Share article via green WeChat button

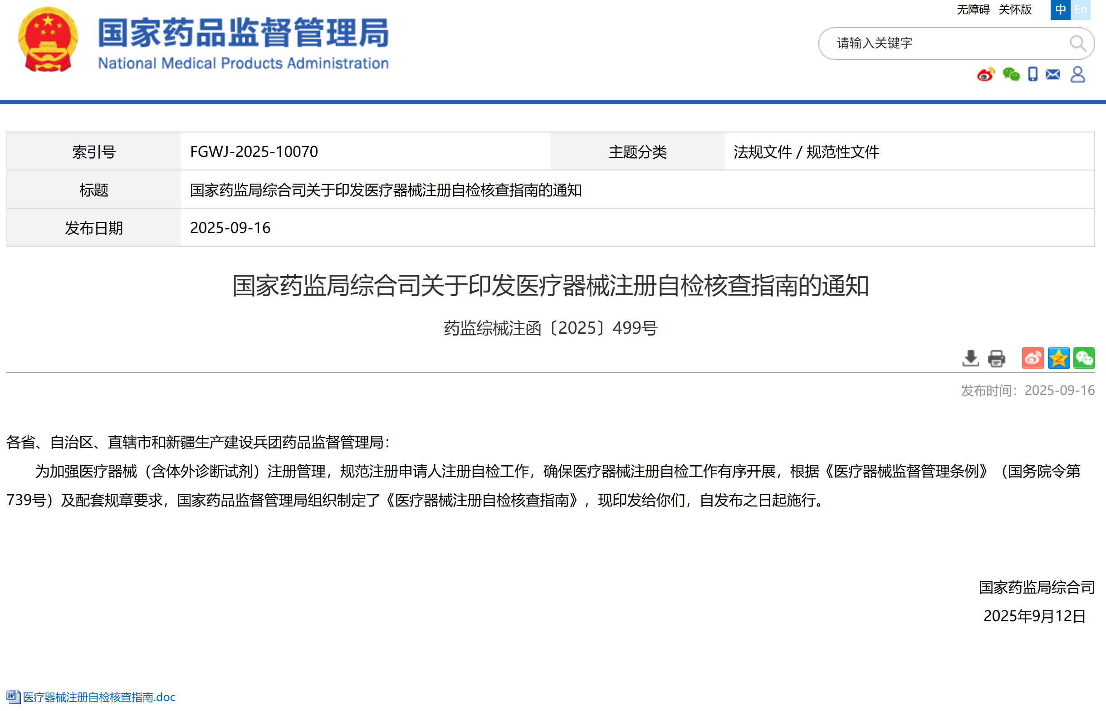tap(1084, 358)
